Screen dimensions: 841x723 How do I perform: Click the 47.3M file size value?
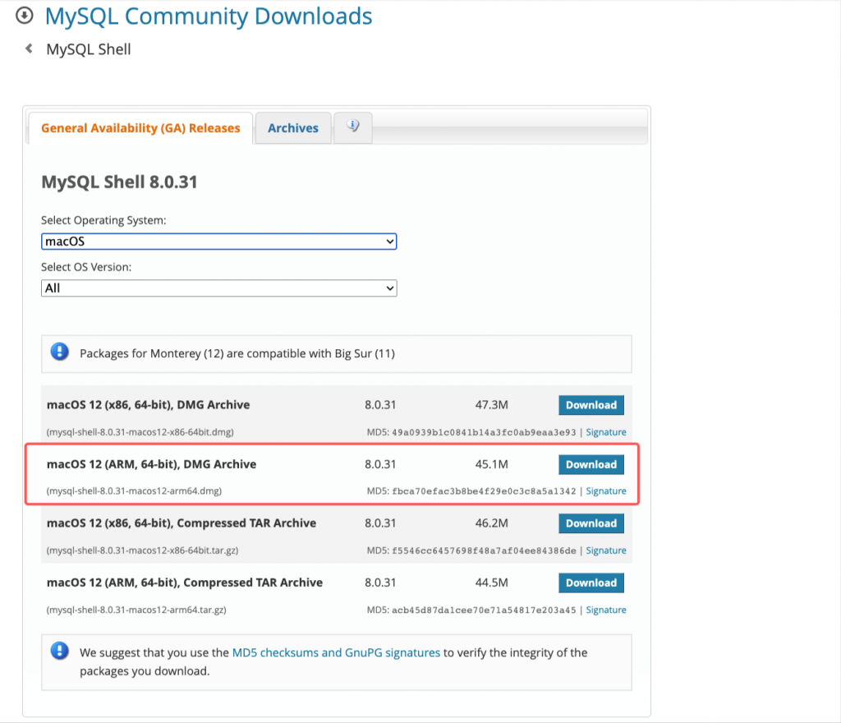tap(491, 405)
